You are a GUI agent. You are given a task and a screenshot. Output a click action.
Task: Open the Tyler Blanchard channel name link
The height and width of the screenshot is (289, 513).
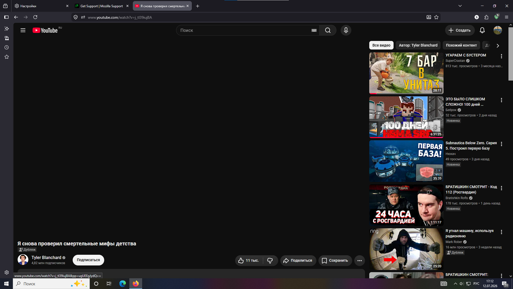46,257
